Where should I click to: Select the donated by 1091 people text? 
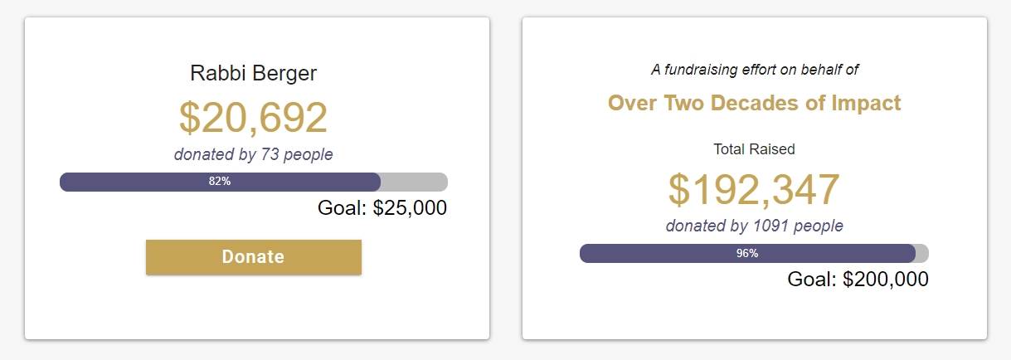pos(754,226)
